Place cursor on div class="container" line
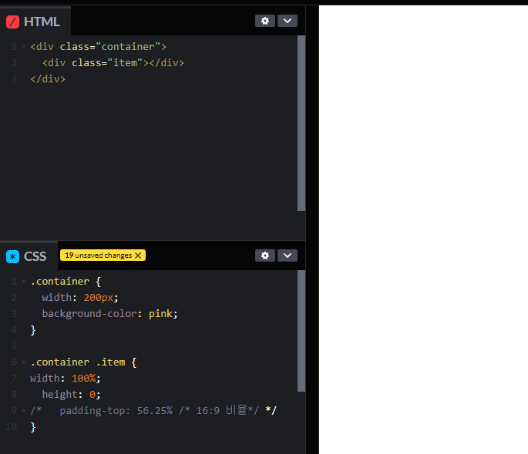 (99, 46)
